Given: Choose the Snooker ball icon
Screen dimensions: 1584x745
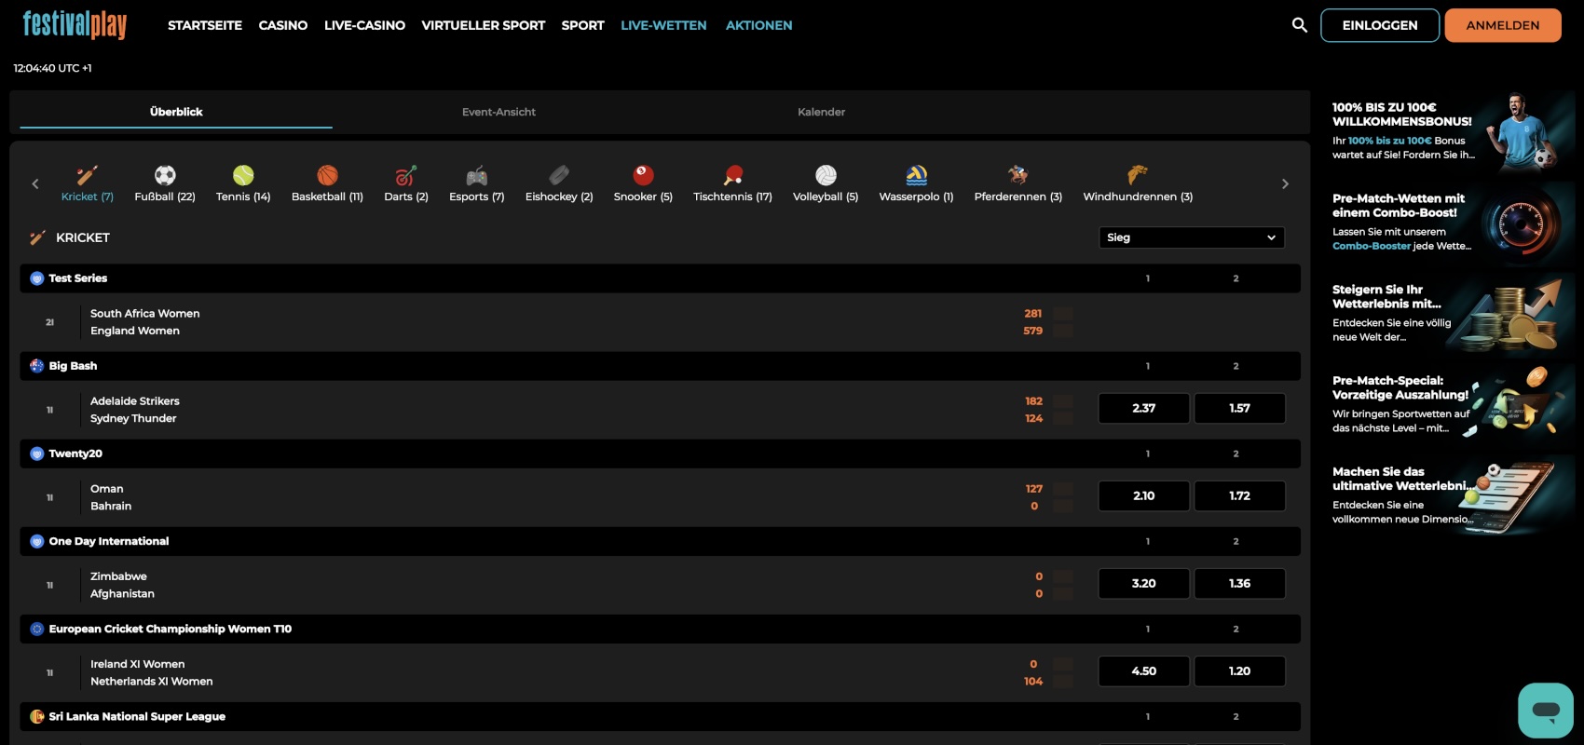Looking at the screenshot, I should 643,176.
